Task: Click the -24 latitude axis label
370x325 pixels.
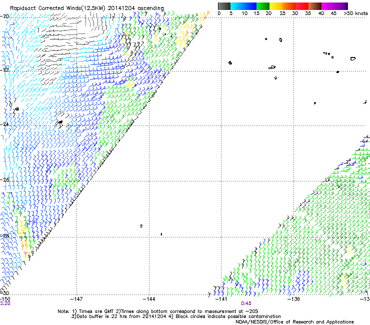Action: coord(4,124)
